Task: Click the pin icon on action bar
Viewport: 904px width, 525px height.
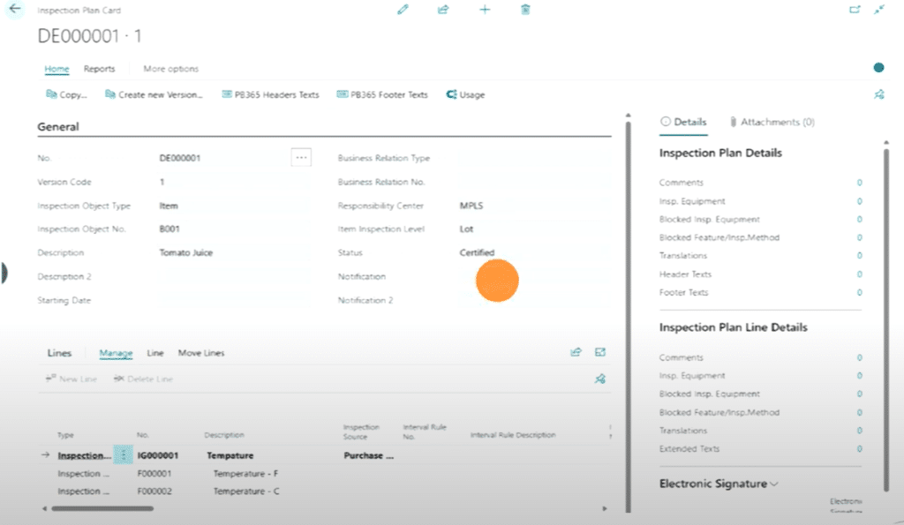Action: pos(879,94)
